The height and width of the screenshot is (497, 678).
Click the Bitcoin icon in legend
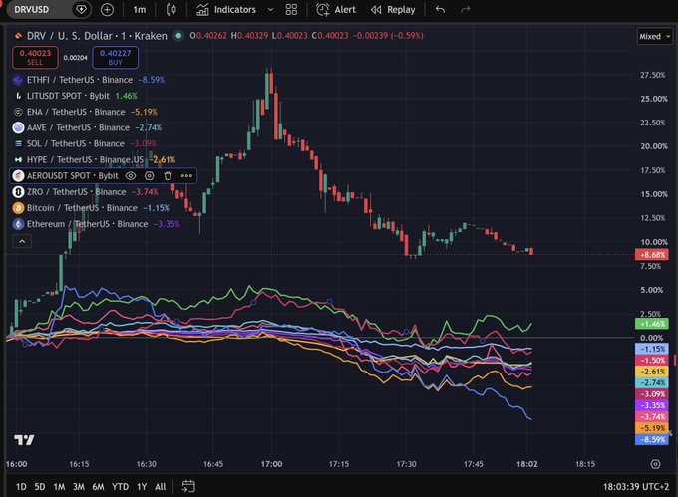[18, 208]
